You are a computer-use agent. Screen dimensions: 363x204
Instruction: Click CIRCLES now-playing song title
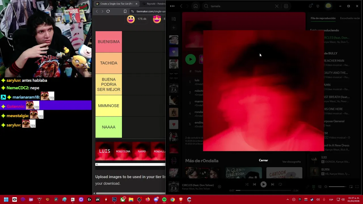198,185
